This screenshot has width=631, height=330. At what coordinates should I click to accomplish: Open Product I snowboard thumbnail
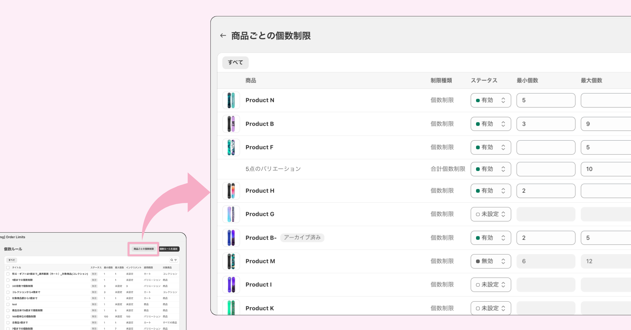click(231, 285)
